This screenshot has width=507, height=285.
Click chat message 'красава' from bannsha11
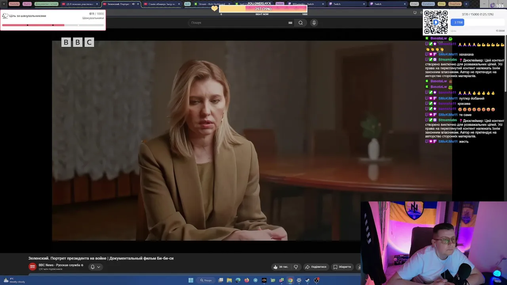[x=464, y=104]
